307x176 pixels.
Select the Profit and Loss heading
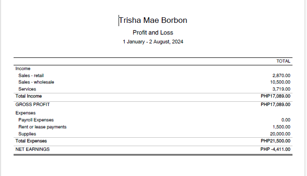pyautogui.click(x=153, y=33)
